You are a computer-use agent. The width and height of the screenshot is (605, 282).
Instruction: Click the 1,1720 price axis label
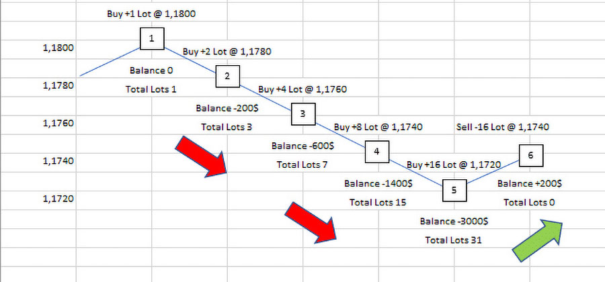click(x=57, y=199)
